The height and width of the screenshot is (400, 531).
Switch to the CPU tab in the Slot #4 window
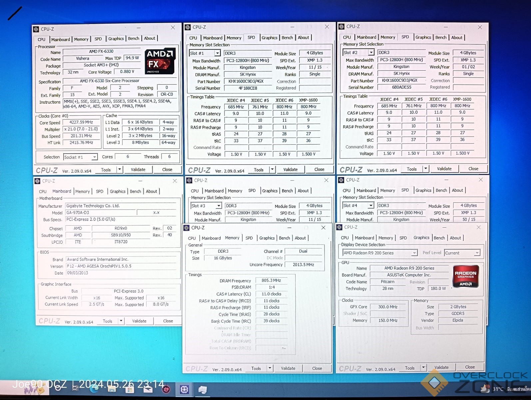[346, 191]
